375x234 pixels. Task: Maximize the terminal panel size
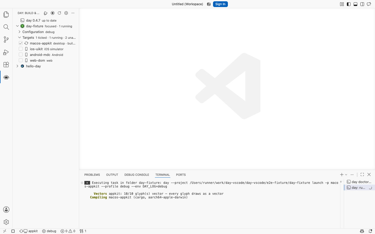point(362,175)
